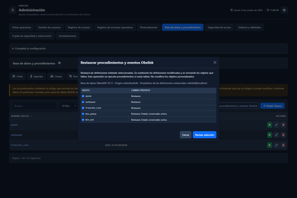The width and height of the screenshot is (297, 198).
Task: Click the info icon beside Base de datos y procedimientos
Action: pyautogui.click(x=59, y=63)
